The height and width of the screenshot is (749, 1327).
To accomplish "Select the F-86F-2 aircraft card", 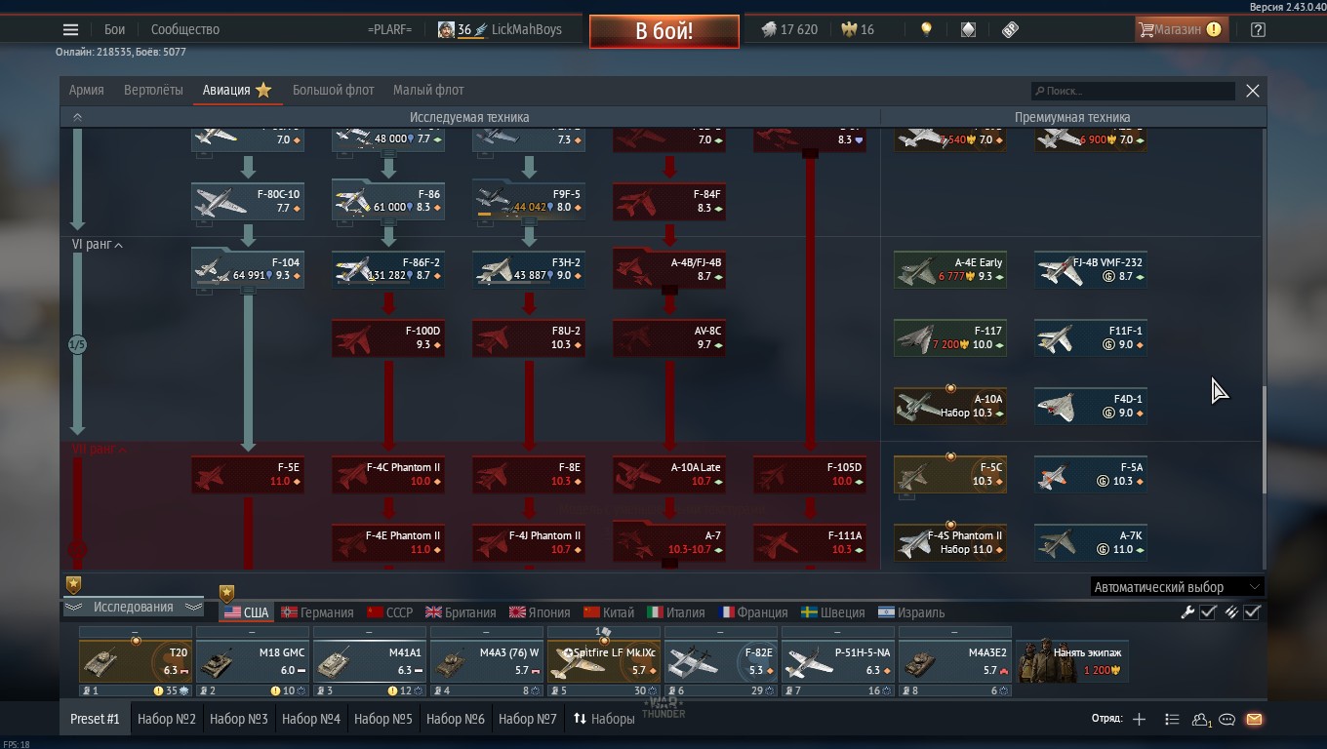I will point(388,269).
